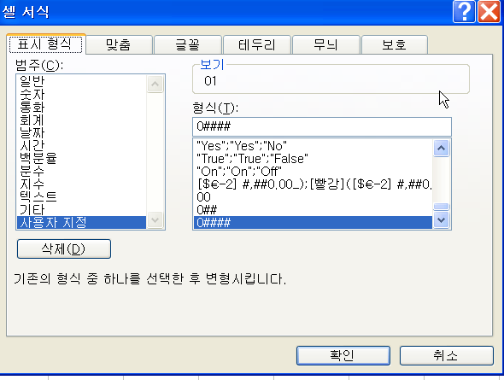
Task: Click the help question mark icon
Action: [x=464, y=12]
